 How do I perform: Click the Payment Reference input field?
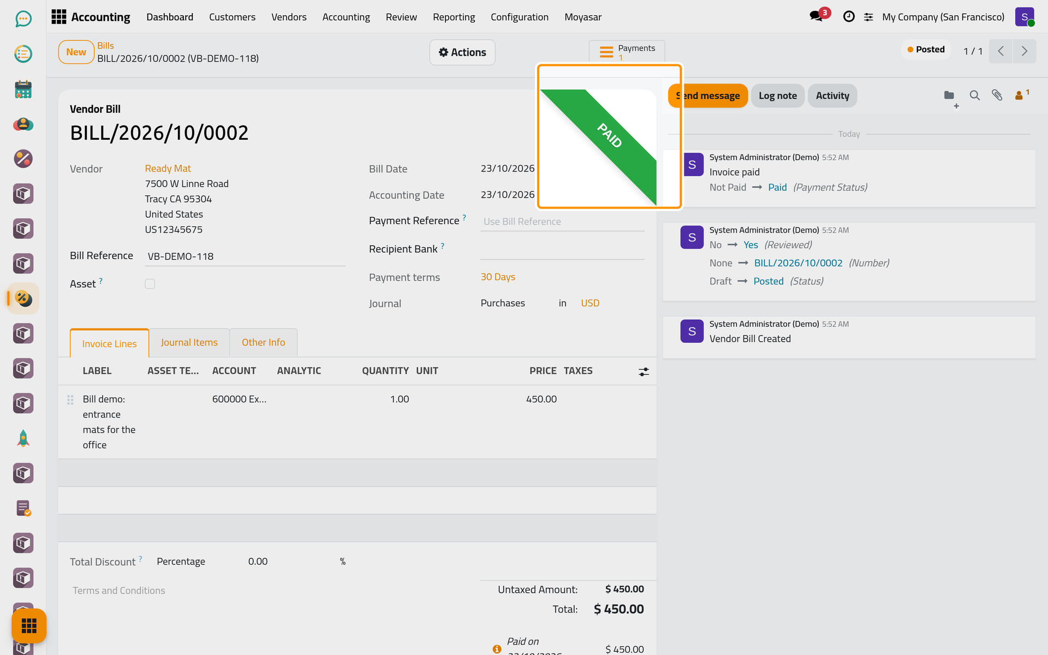562,222
